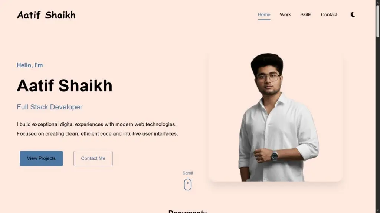Toggle dark mode with the moon icon
This screenshot has height=213, width=380.
(x=353, y=14)
